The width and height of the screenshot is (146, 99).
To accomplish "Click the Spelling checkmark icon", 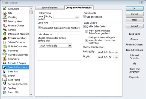I will tap(5, 88).
